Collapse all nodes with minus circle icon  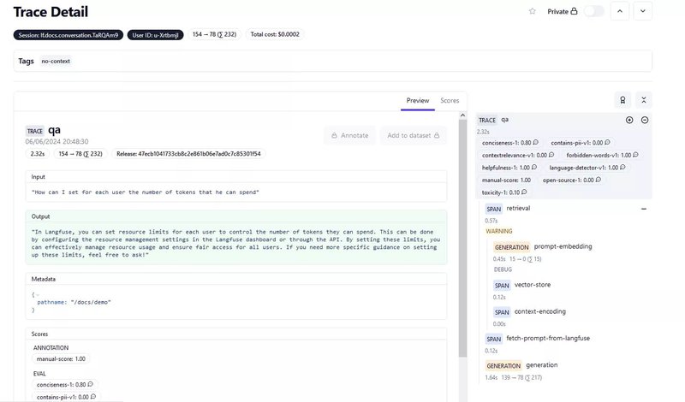tap(645, 120)
